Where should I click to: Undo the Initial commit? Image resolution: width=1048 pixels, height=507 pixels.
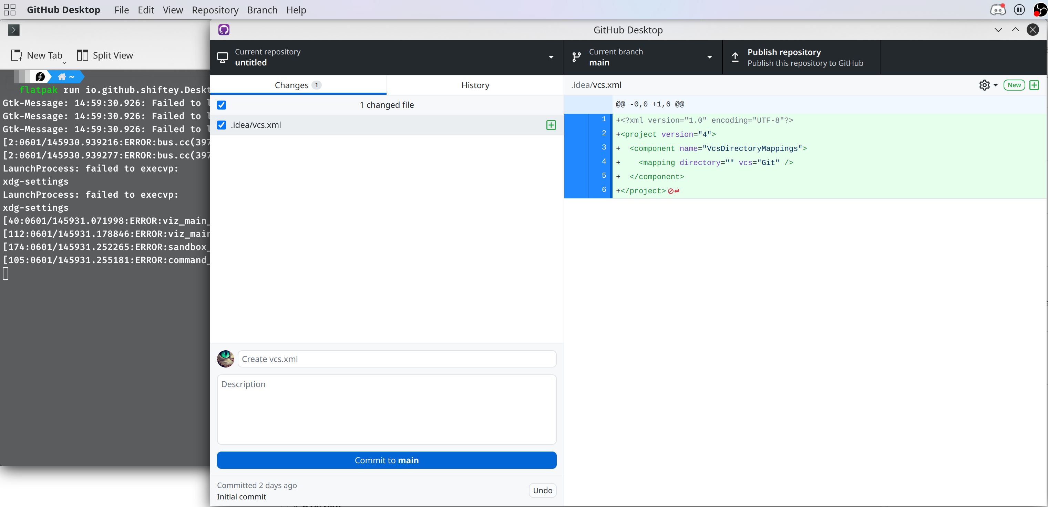pos(542,490)
